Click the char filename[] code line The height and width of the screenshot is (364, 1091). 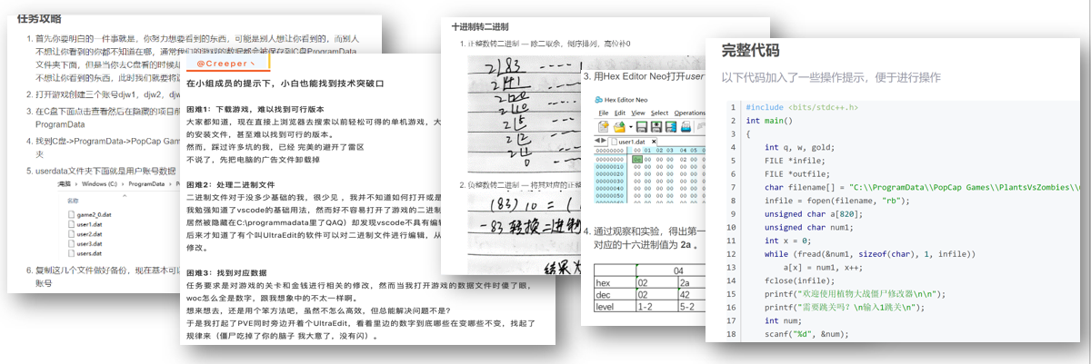click(x=923, y=188)
